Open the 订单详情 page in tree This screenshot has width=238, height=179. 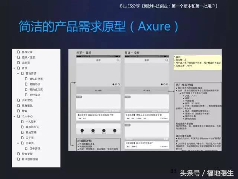pyautogui.click(x=35, y=148)
